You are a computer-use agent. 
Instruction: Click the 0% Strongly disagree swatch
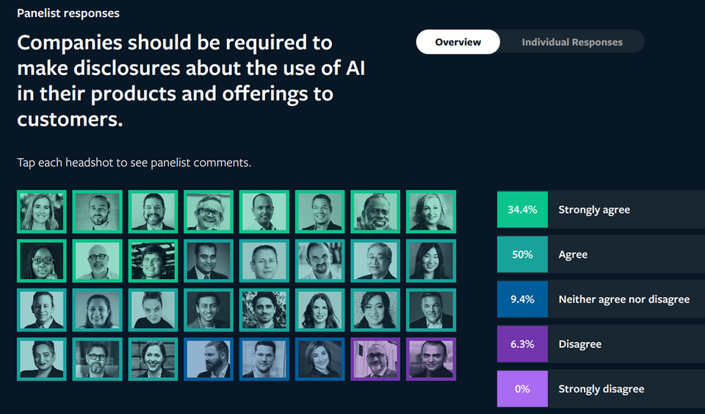522,389
